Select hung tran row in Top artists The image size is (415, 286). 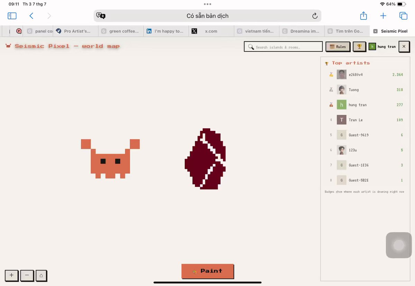pos(366,105)
